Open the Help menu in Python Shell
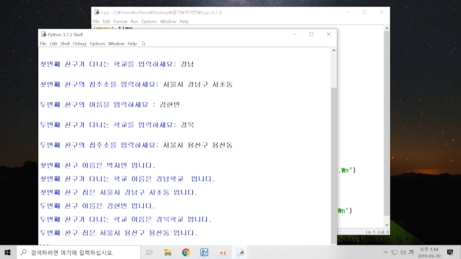 (x=132, y=44)
